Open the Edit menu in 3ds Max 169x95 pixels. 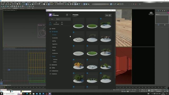point(4,2)
